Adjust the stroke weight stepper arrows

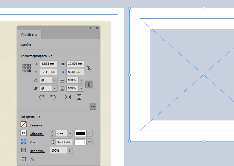coord(53,134)
